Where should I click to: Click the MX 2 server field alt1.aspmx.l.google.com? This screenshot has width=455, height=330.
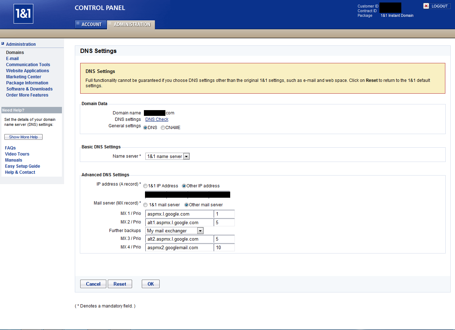179,222
